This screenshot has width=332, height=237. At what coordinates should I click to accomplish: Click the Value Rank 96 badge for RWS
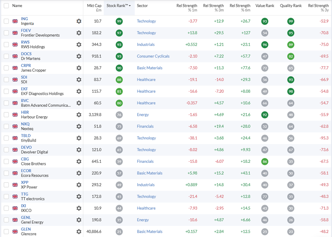pyautogui.click(x=265, y=45)
